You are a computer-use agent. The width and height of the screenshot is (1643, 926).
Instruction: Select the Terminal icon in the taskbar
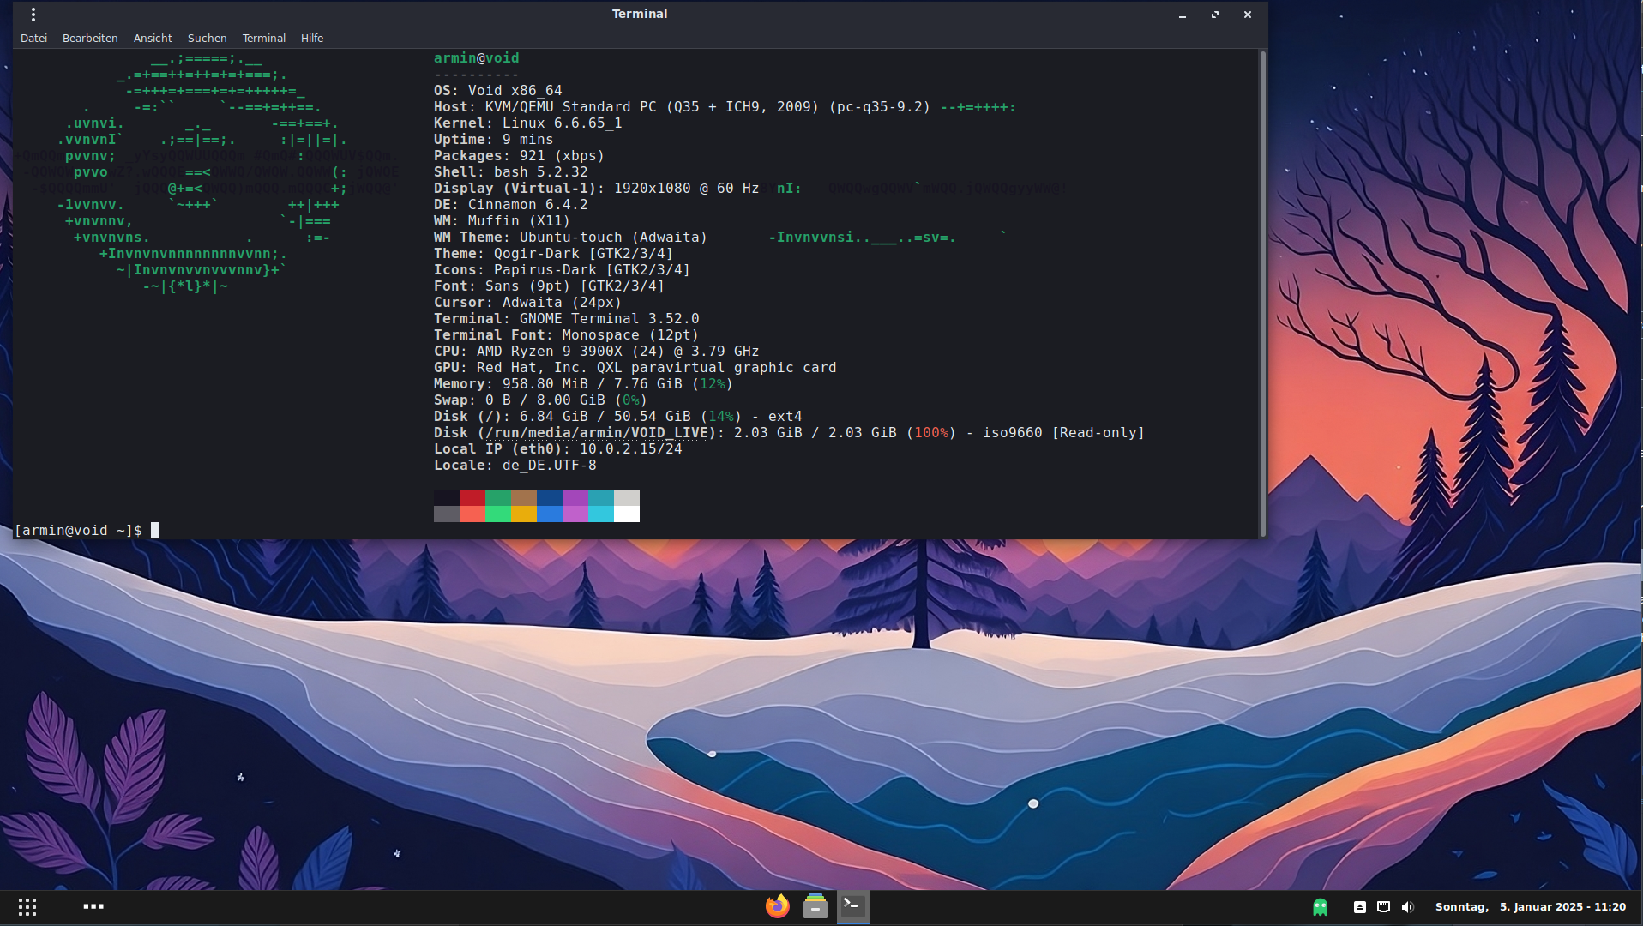click(852, 906)
